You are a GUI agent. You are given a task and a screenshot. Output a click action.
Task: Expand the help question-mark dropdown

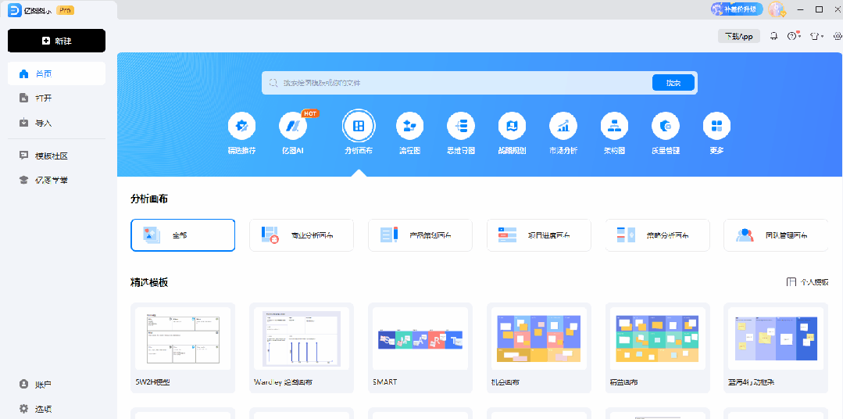[x=794, y=36]
